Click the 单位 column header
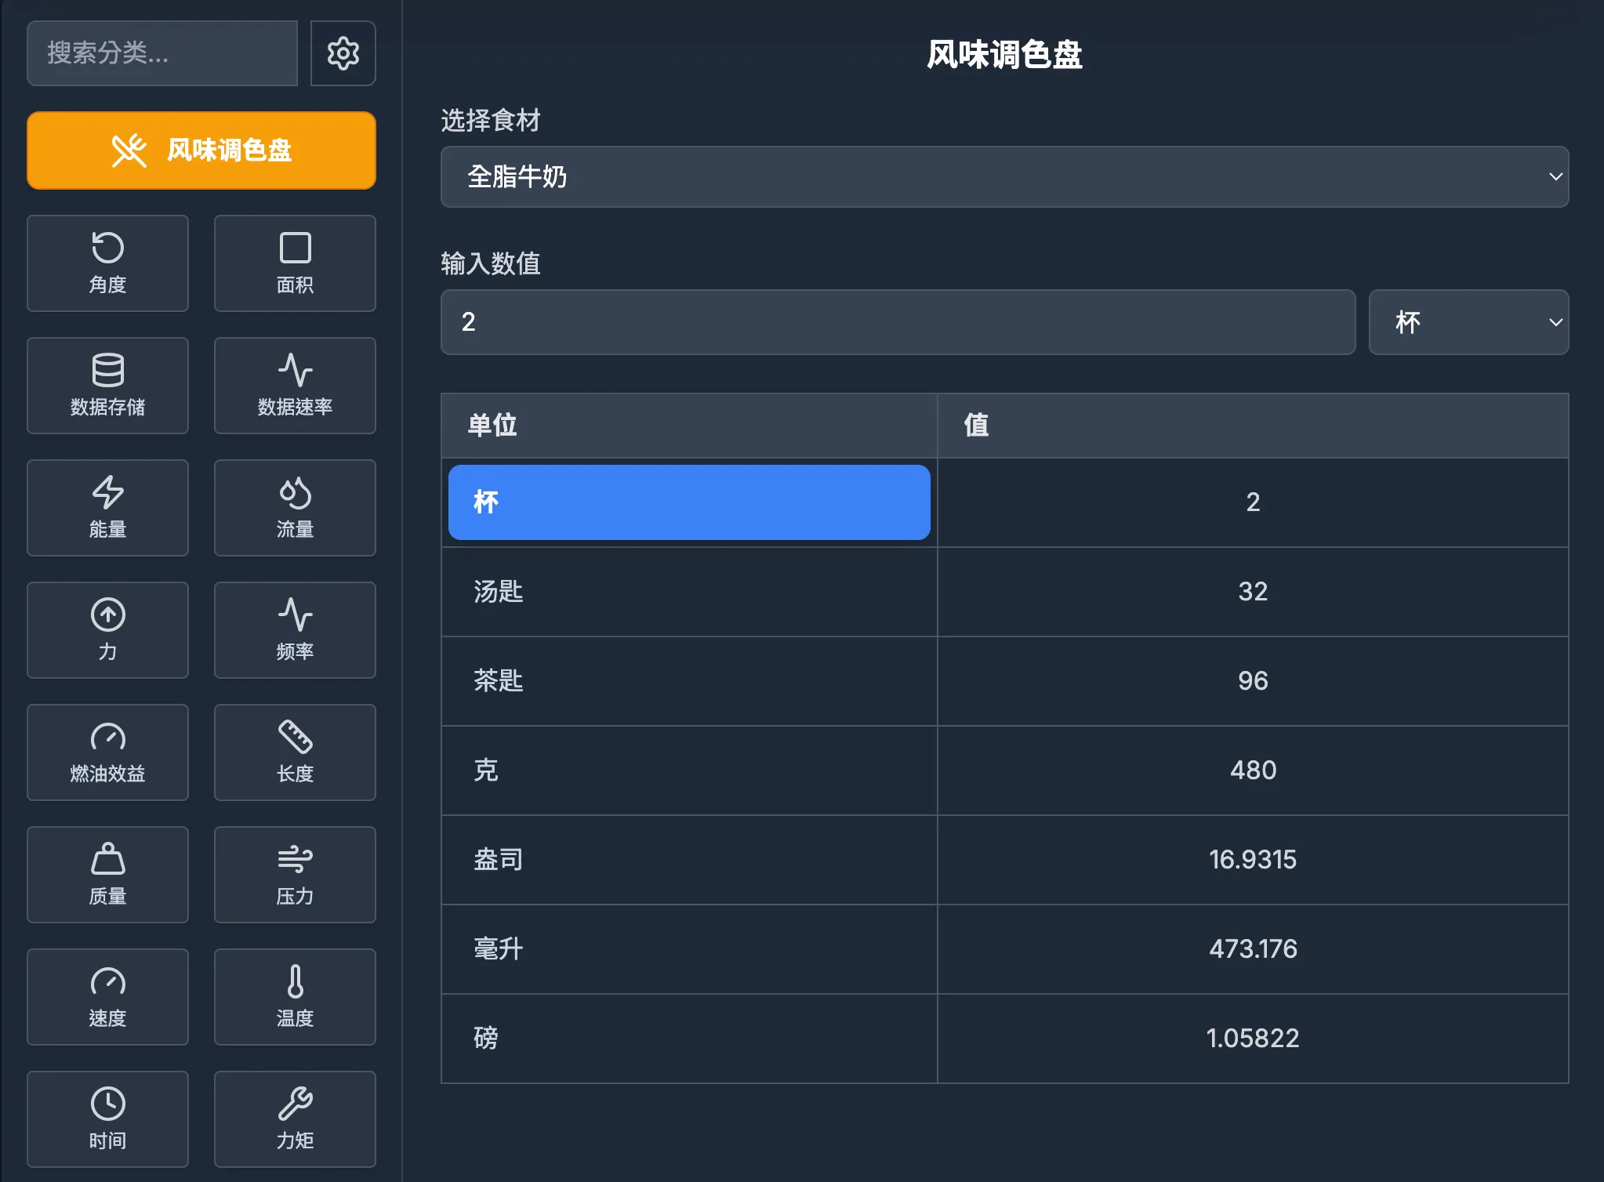 coord(689,426)
